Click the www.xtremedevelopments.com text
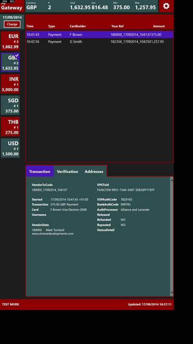This screenshot has height=344, width=193. (52, 234)
